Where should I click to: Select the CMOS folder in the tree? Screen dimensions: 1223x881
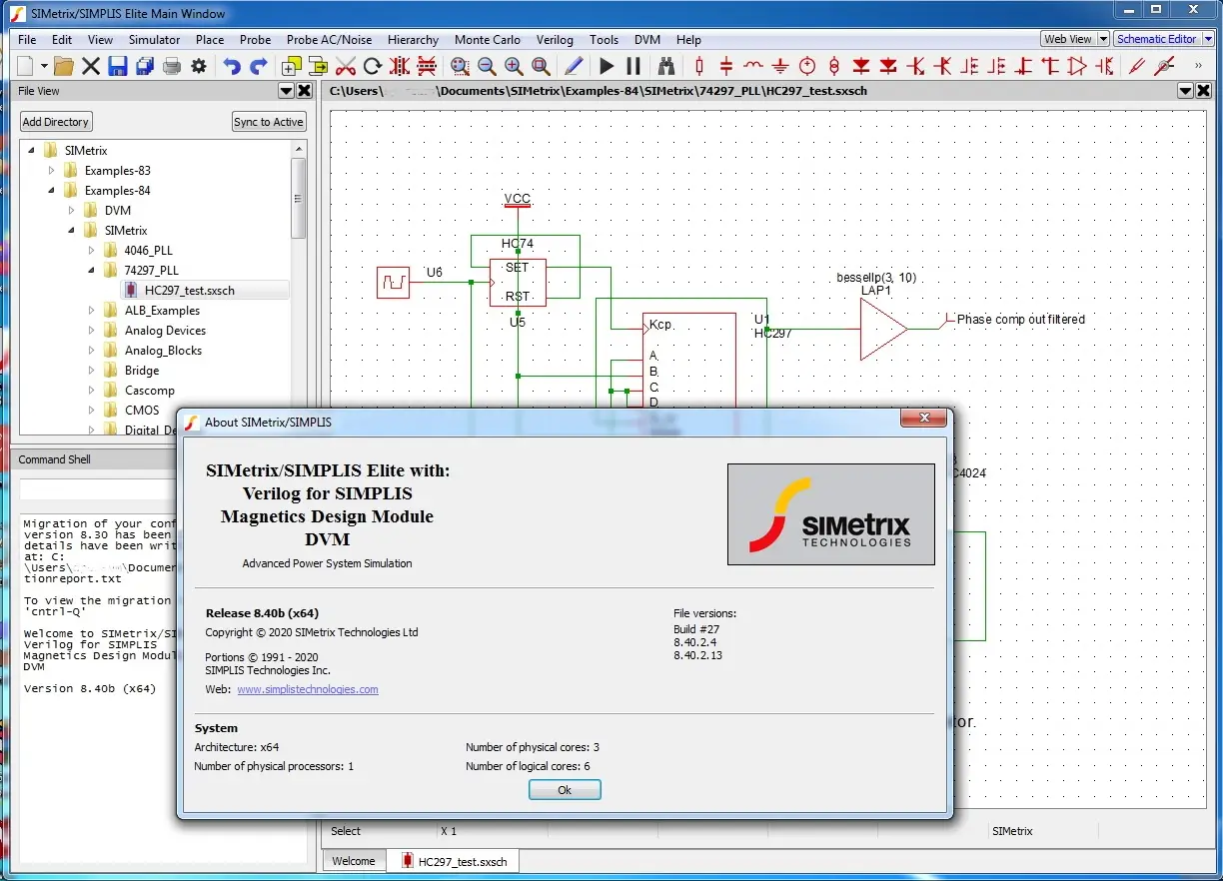pos(142,411)
